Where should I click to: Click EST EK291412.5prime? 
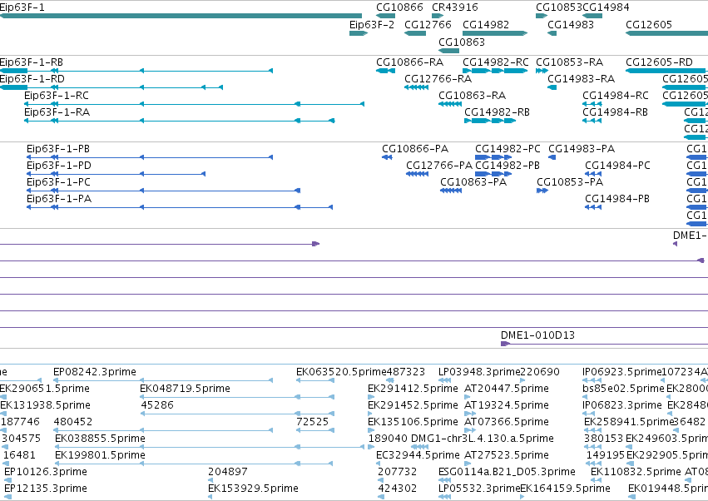point(413,389)
